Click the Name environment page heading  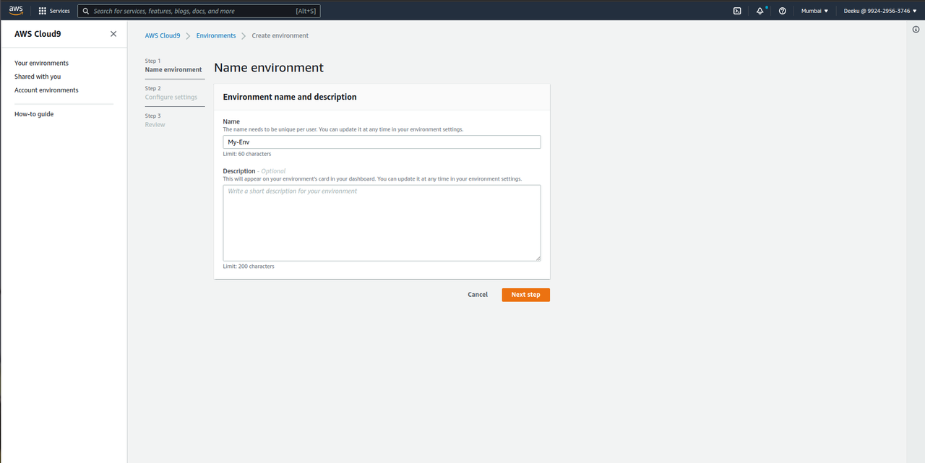pyautogui.click(x=269, y=68)
